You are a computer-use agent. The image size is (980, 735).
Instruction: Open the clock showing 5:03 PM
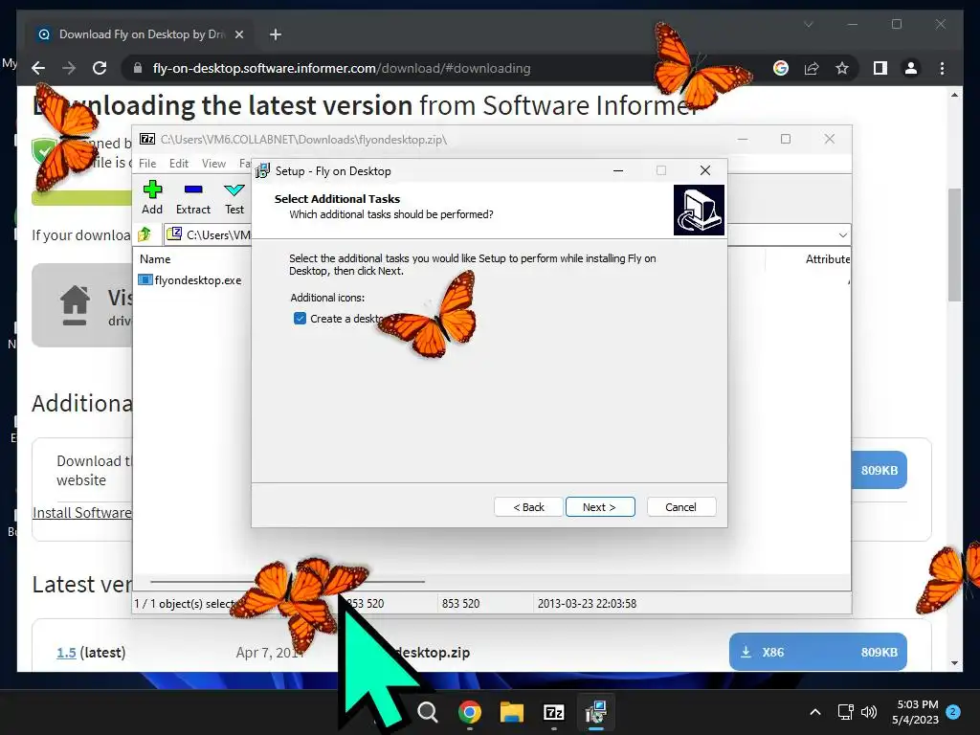(x=916, y=712)
